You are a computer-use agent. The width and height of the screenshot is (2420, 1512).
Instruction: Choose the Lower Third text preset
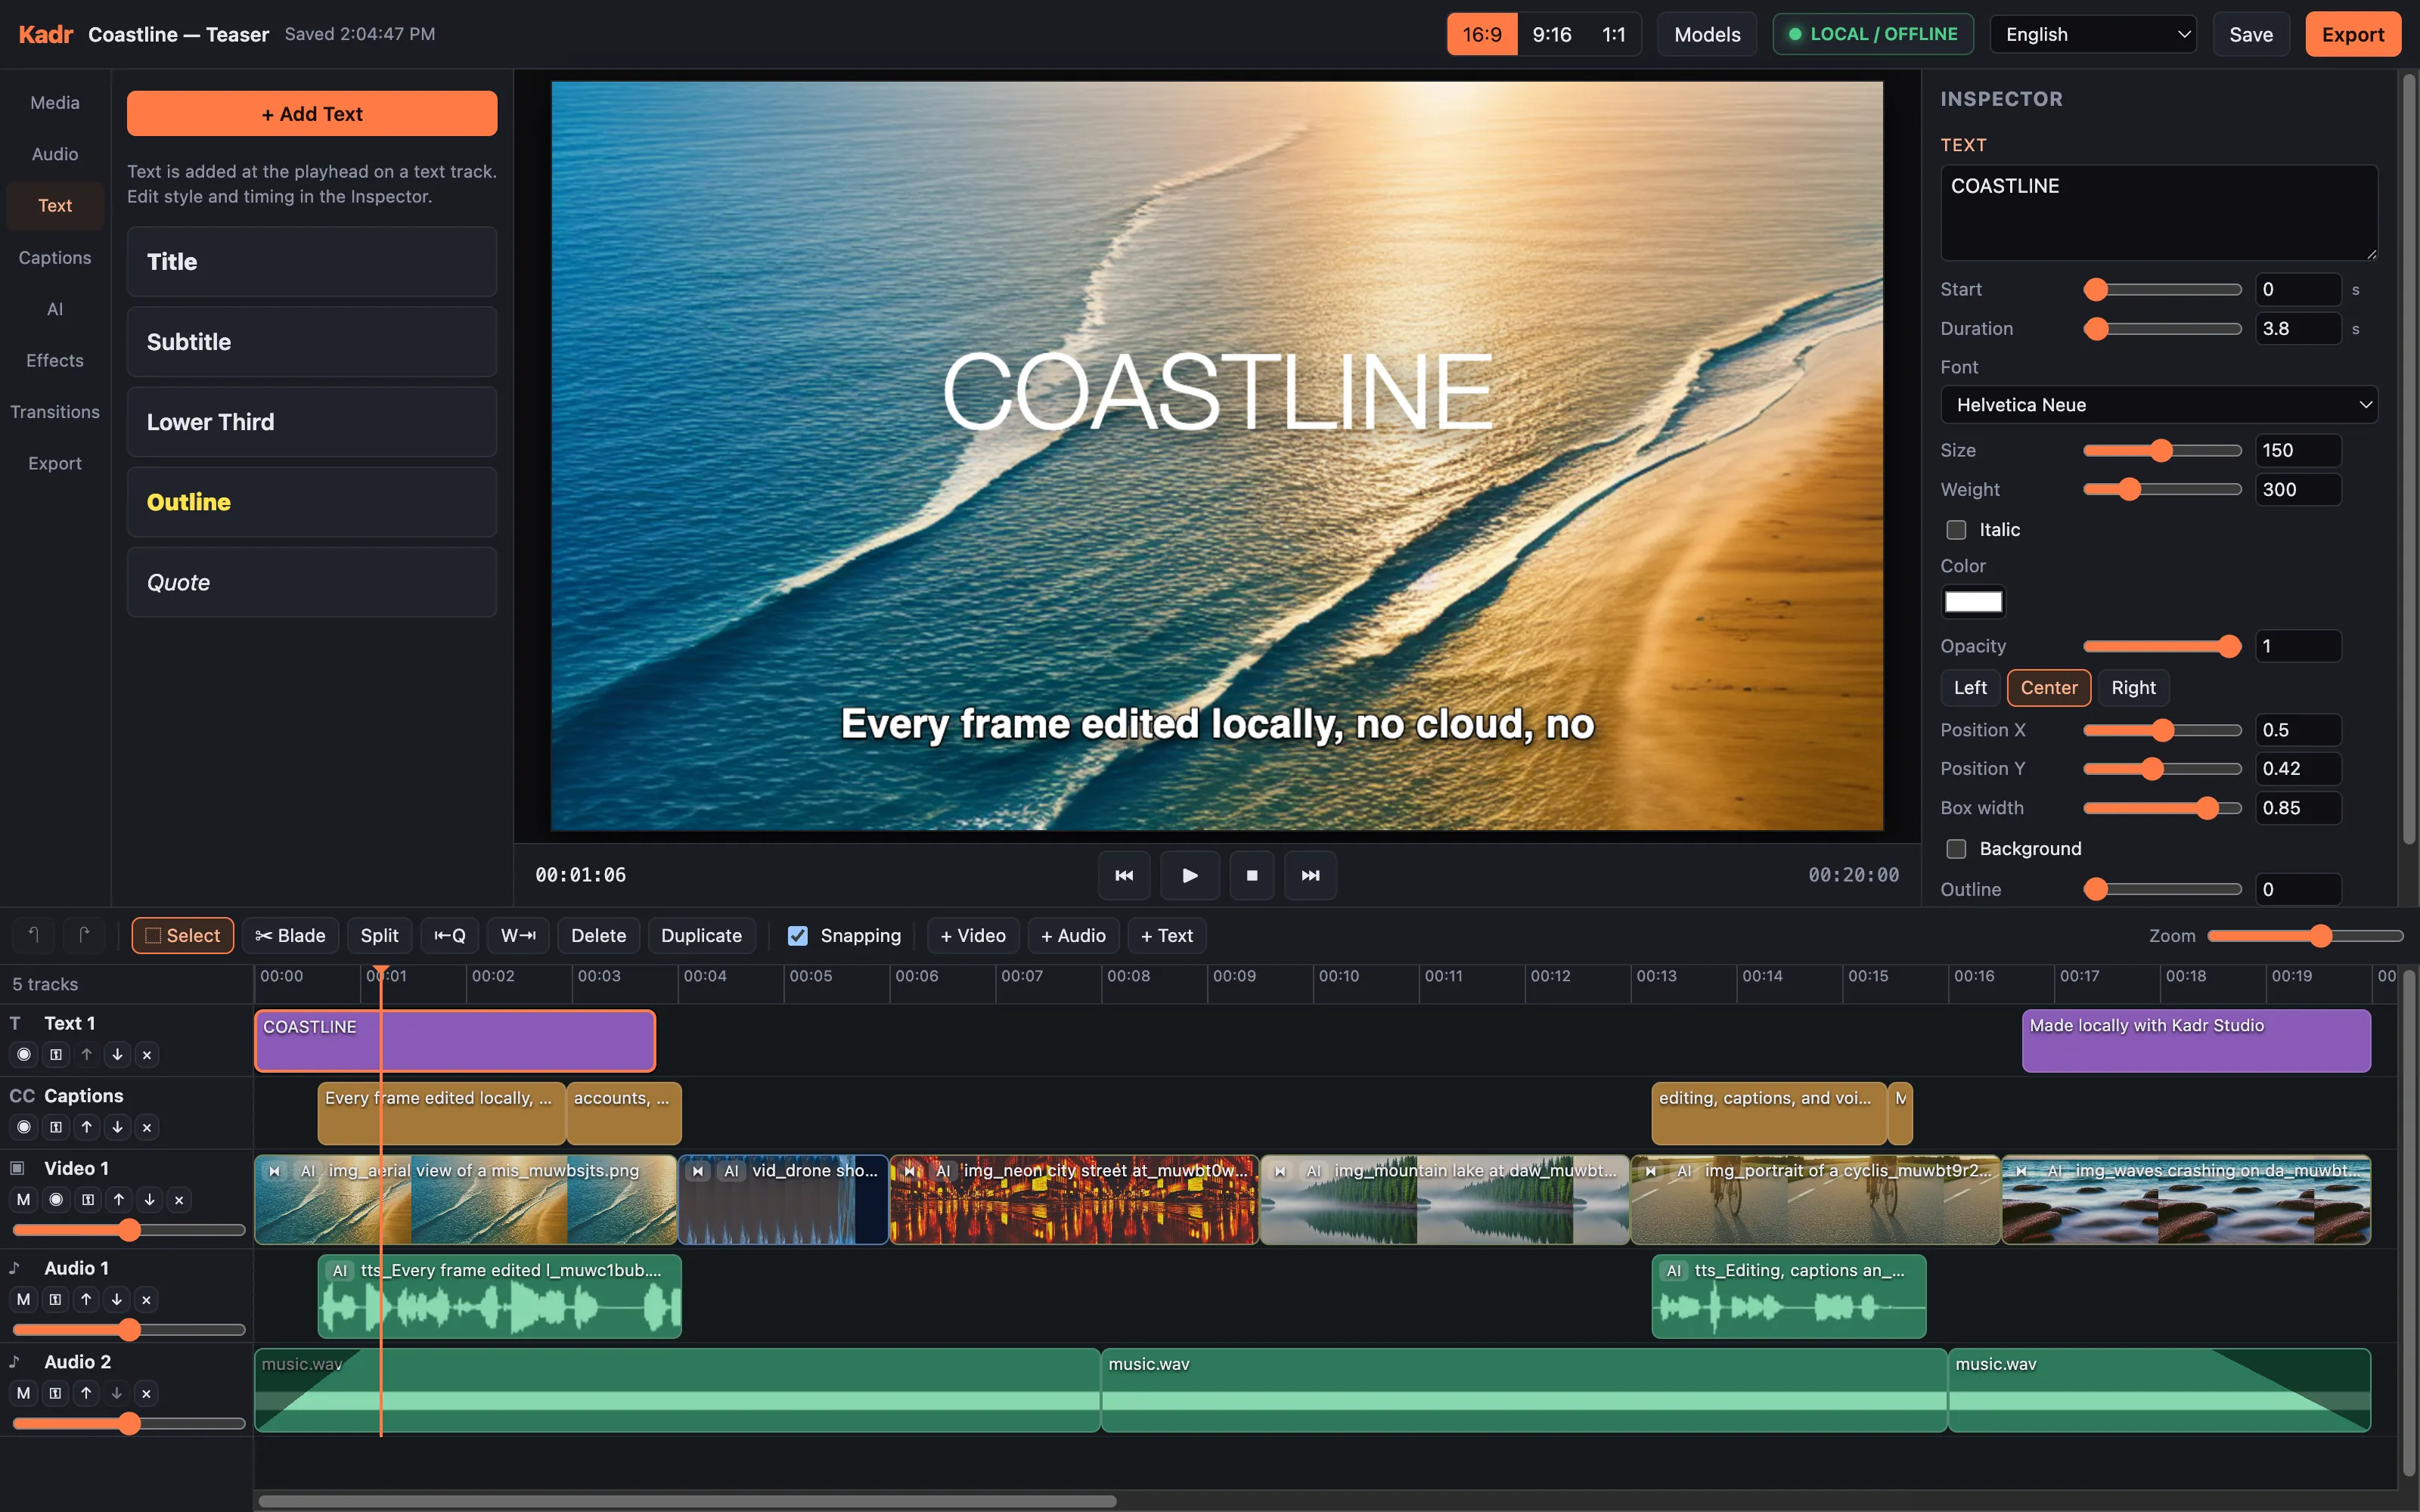[x=312, y=422]
